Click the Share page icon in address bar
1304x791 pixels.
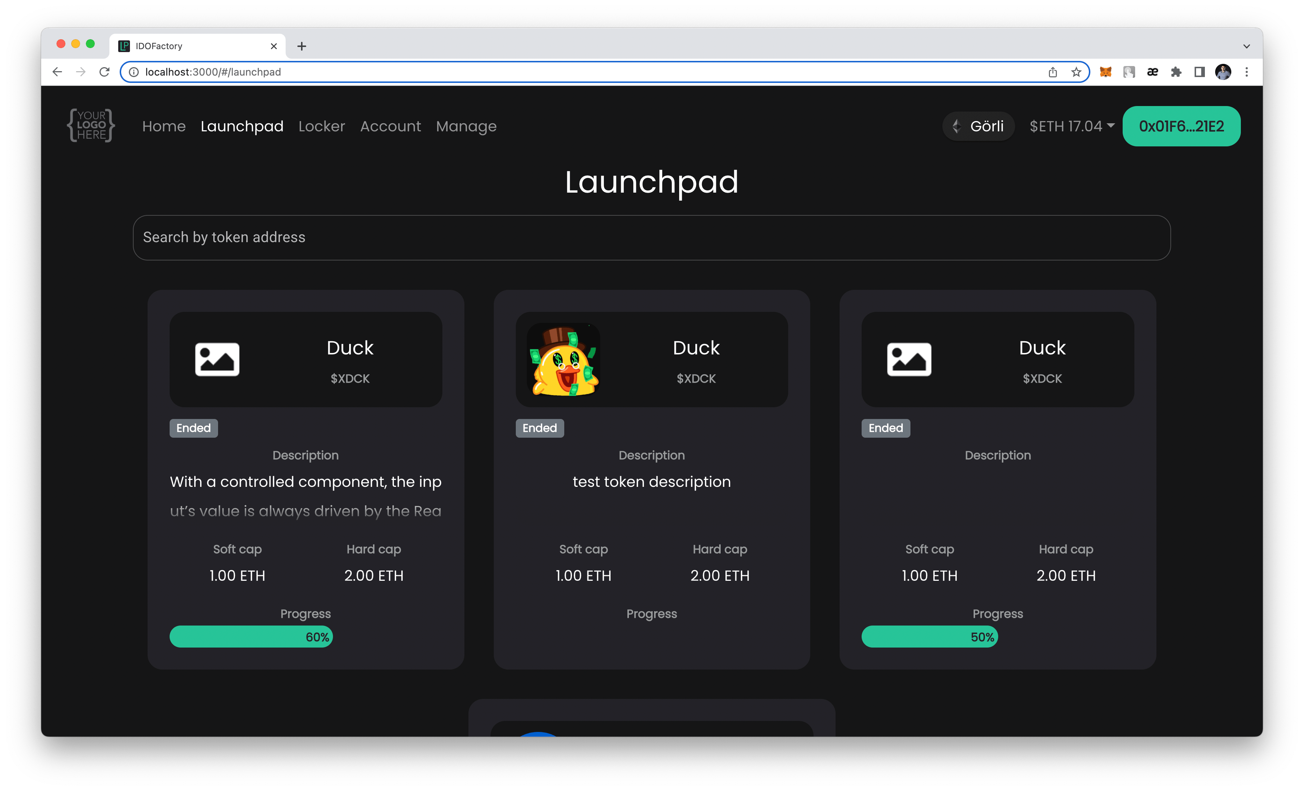tap(1053, 72)
